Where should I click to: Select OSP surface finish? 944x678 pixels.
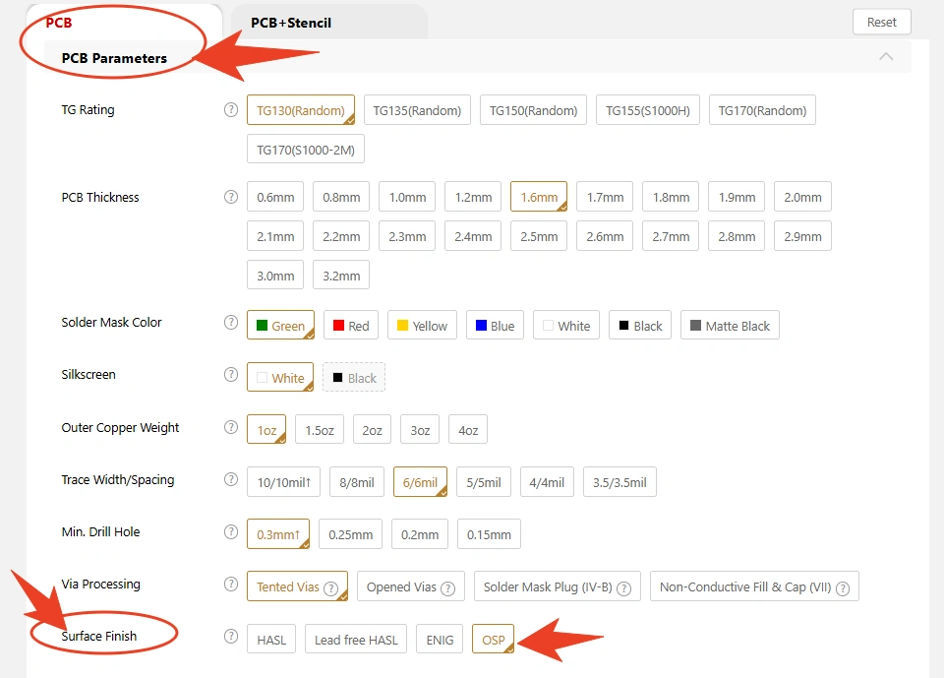tap(493, 640)
